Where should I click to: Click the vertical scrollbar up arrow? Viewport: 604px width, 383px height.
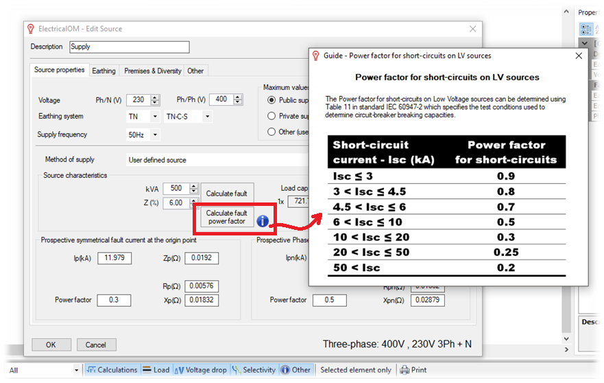tap(566, 12)
